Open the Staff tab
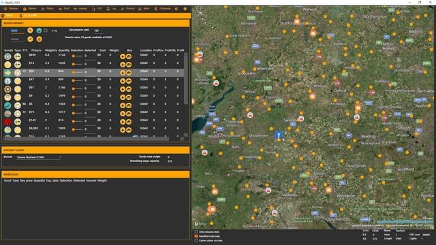The image size is (436, 245). (x=64, y=9)
